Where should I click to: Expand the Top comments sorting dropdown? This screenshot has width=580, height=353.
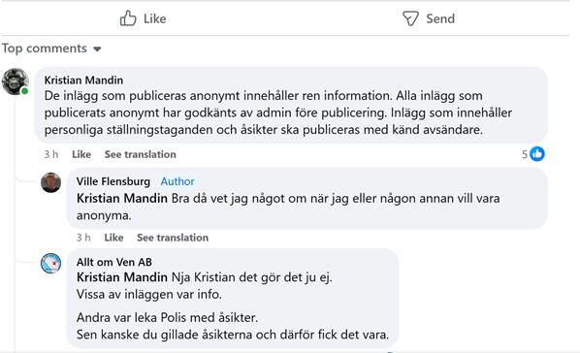51,48
